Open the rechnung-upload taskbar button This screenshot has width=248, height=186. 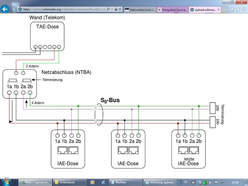(160, 182)
